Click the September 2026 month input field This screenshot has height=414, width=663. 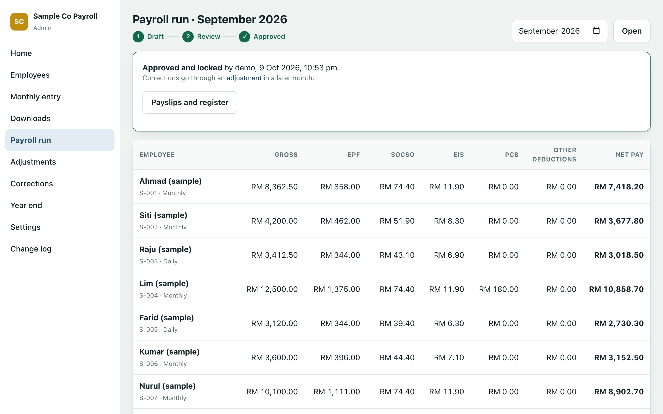click(559, 31)
